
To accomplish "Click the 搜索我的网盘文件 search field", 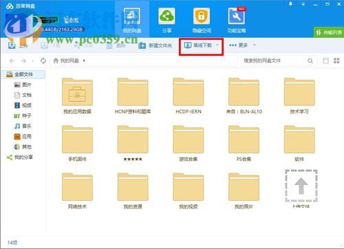I will point(274,61).
